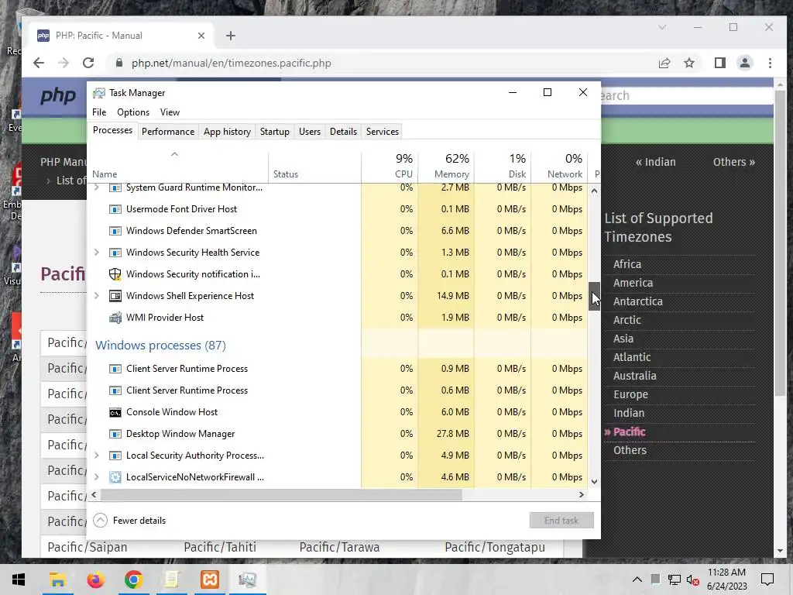Click the Pacific/Tahiti timezone cell
This screenshot has height=595, width=793.
(x=220, y=547)
